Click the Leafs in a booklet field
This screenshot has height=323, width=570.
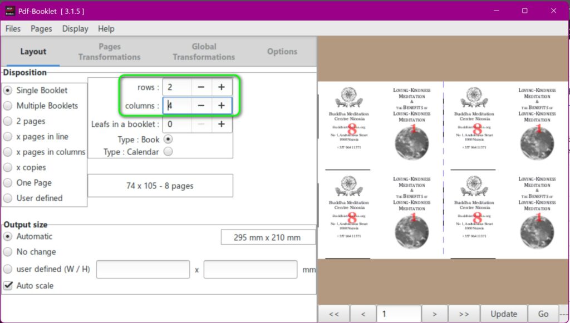pos(176,124)
